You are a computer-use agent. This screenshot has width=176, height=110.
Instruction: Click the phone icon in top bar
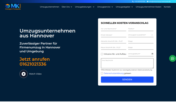point(133,1)
